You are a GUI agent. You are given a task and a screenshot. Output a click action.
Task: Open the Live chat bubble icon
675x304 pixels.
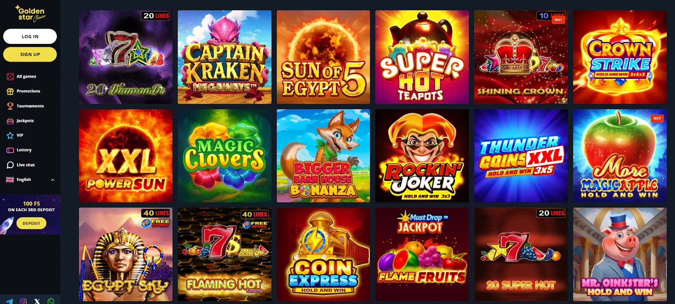coord(10,165)
